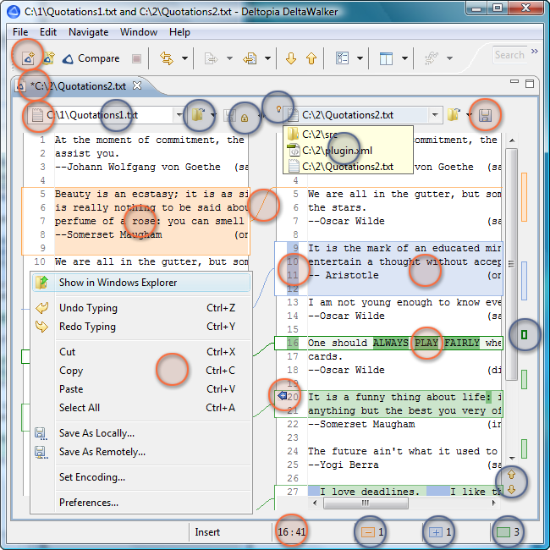Click the Compare button in toolbar
This screenshot has height=550, width=550.
pyautogui.click(x=91, y=58)
